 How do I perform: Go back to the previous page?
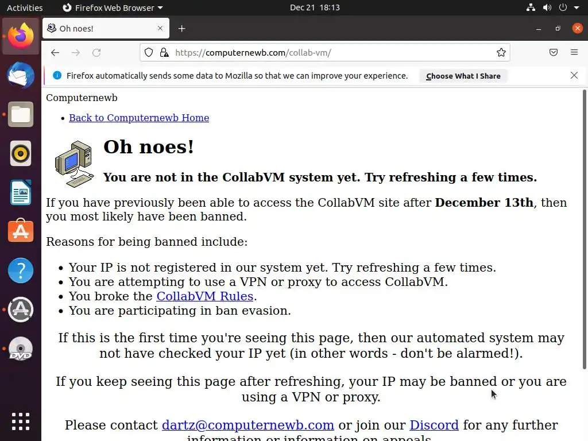tap(55, 52)
